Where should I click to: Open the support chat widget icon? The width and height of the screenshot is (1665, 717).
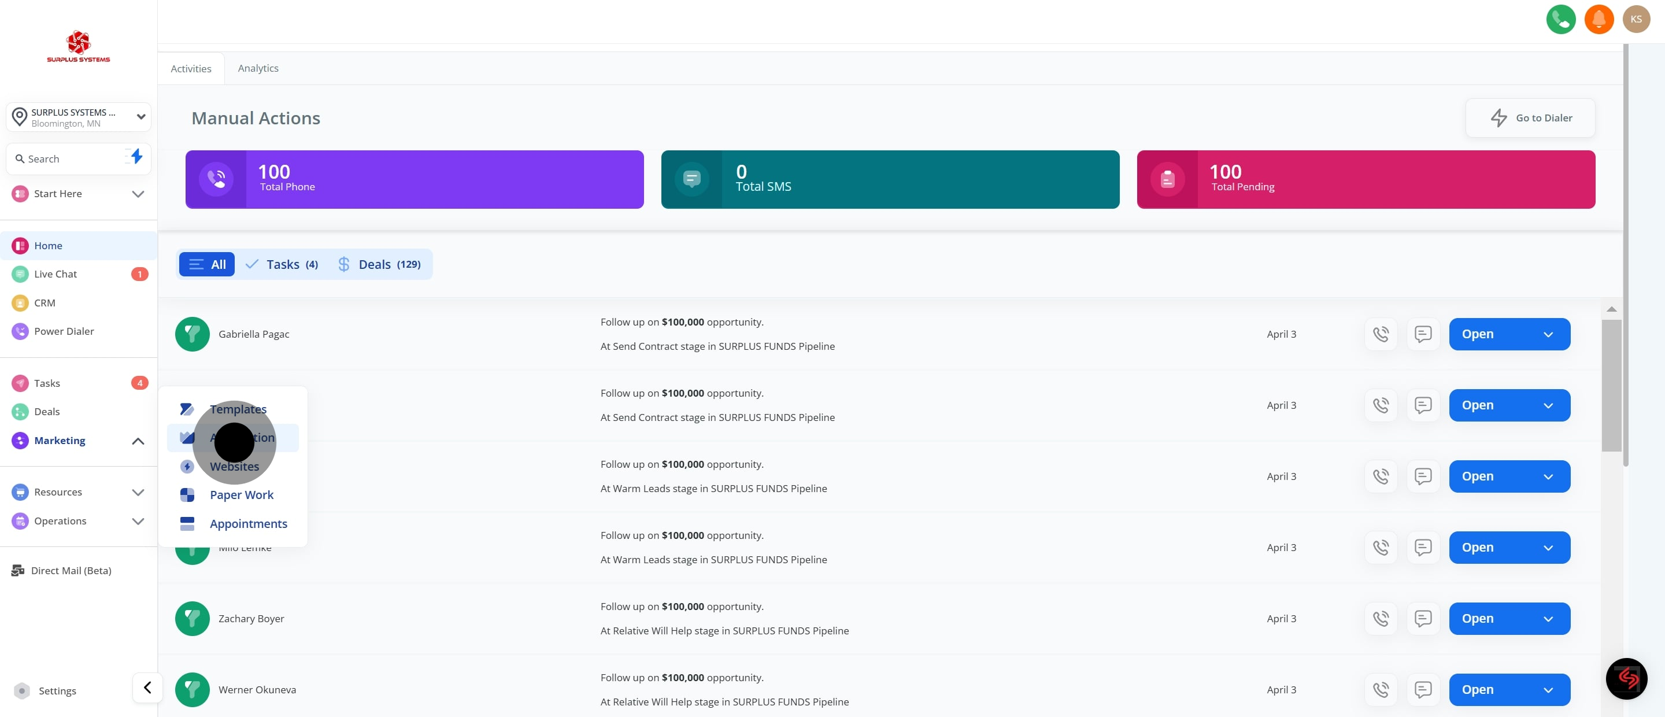pyautogui.click(x=1626, y=678)
